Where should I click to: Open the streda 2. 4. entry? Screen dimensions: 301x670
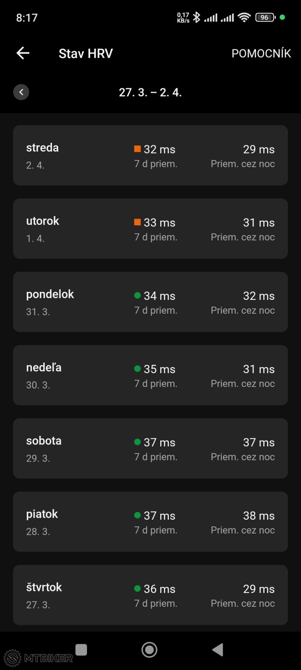[150, 155]
